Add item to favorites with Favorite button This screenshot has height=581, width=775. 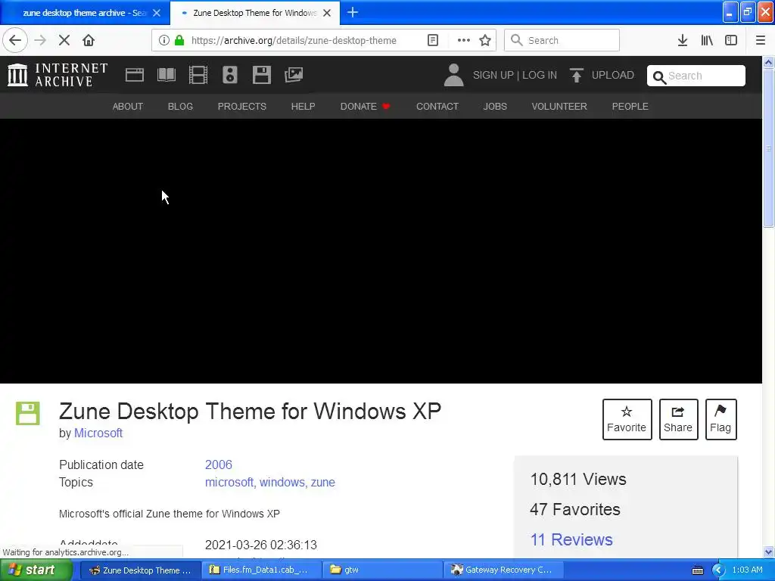pyautogui.click(x=627, y=419)
